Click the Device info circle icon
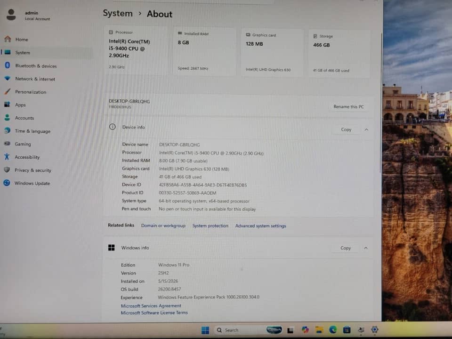The image size is (452, 339). (113, 127)
